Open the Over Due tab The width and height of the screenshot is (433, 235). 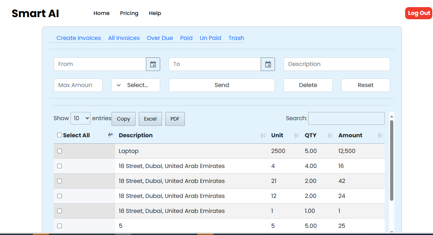click(x=160, y=38)
